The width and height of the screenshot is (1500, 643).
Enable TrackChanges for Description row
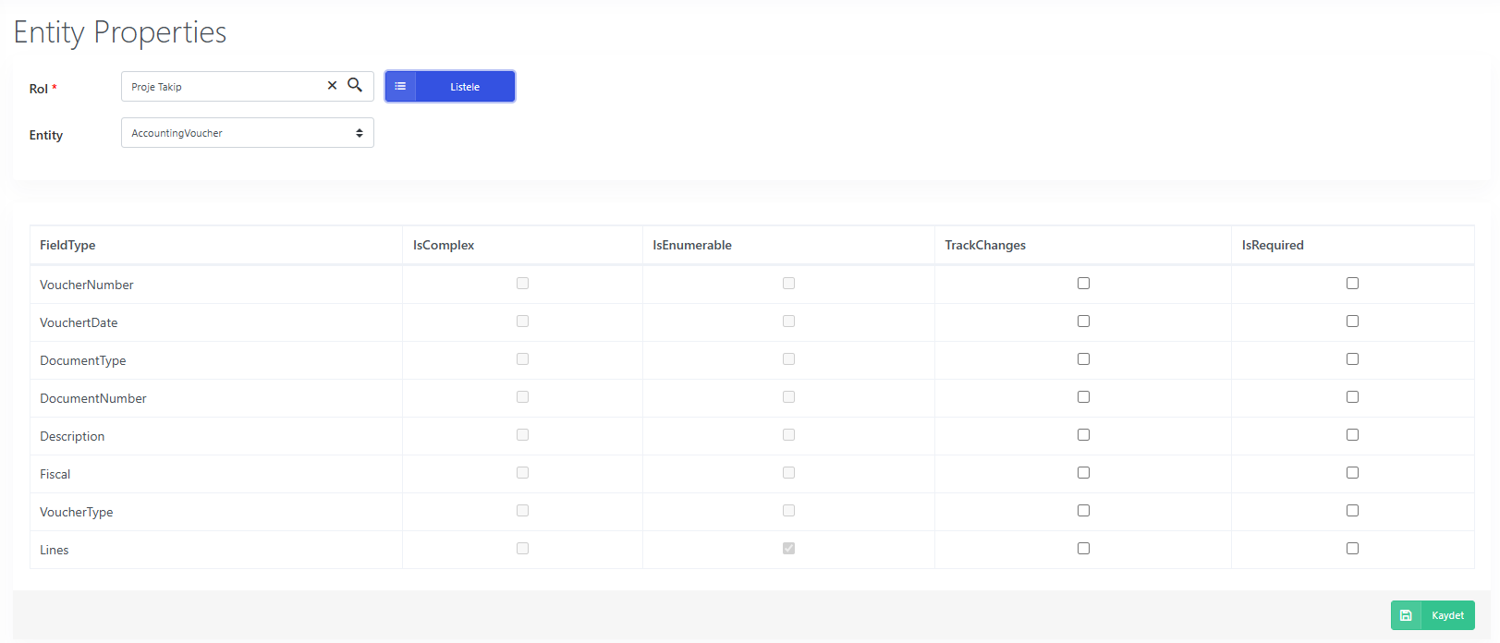1083,435
